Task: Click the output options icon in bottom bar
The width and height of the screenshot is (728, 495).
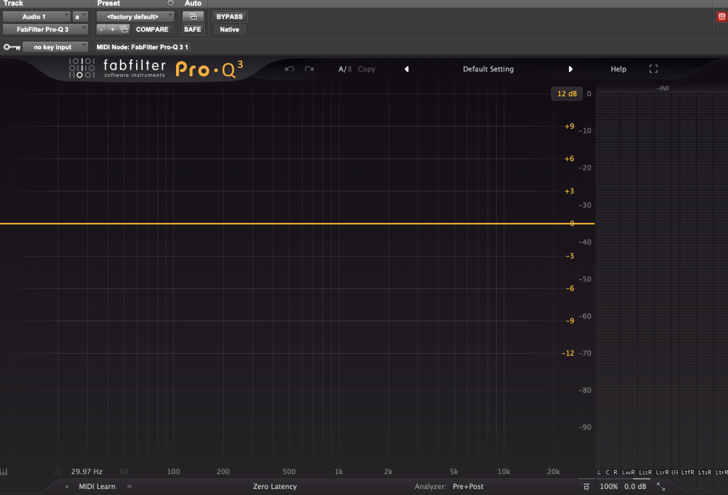Action: pos(586,487)
